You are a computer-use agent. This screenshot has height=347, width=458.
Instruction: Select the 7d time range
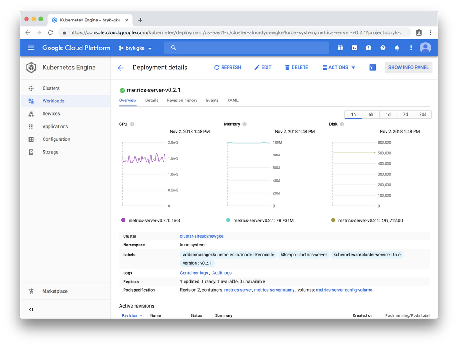click(x=405, y=114)
